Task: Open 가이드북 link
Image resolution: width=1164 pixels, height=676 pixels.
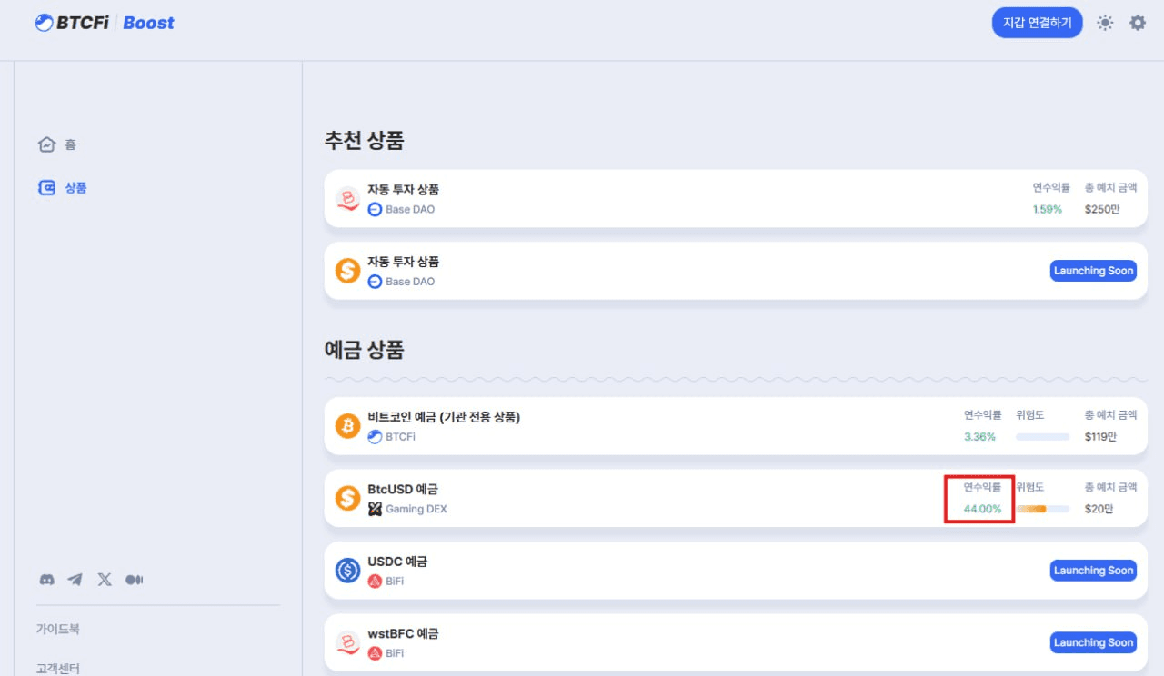Action: pos(58,629)
